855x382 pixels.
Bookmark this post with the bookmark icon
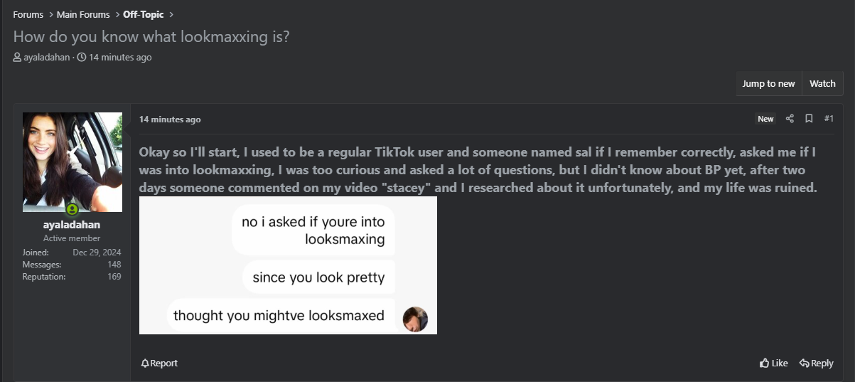point(809,119)
